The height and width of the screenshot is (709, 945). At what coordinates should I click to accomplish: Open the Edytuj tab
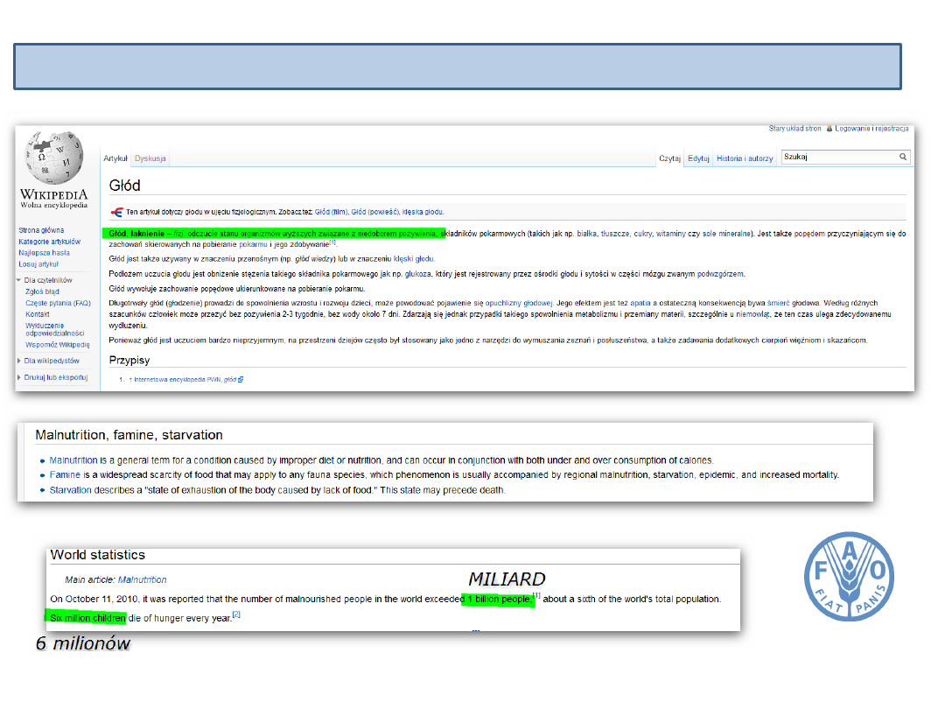coord(698,158)
